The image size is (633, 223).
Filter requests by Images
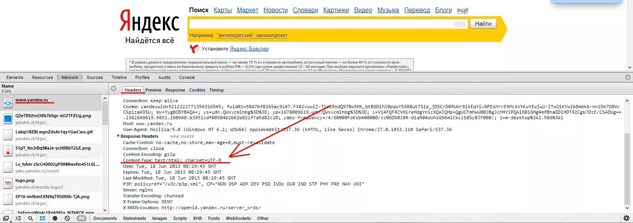pos(159,218)
